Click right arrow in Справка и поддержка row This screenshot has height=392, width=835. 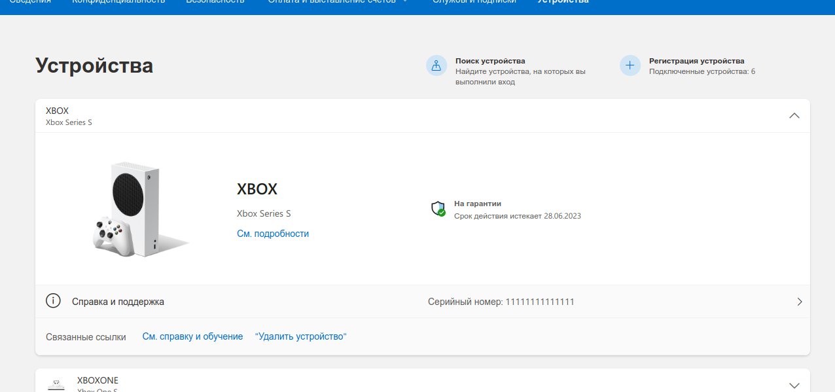(799, 302)
